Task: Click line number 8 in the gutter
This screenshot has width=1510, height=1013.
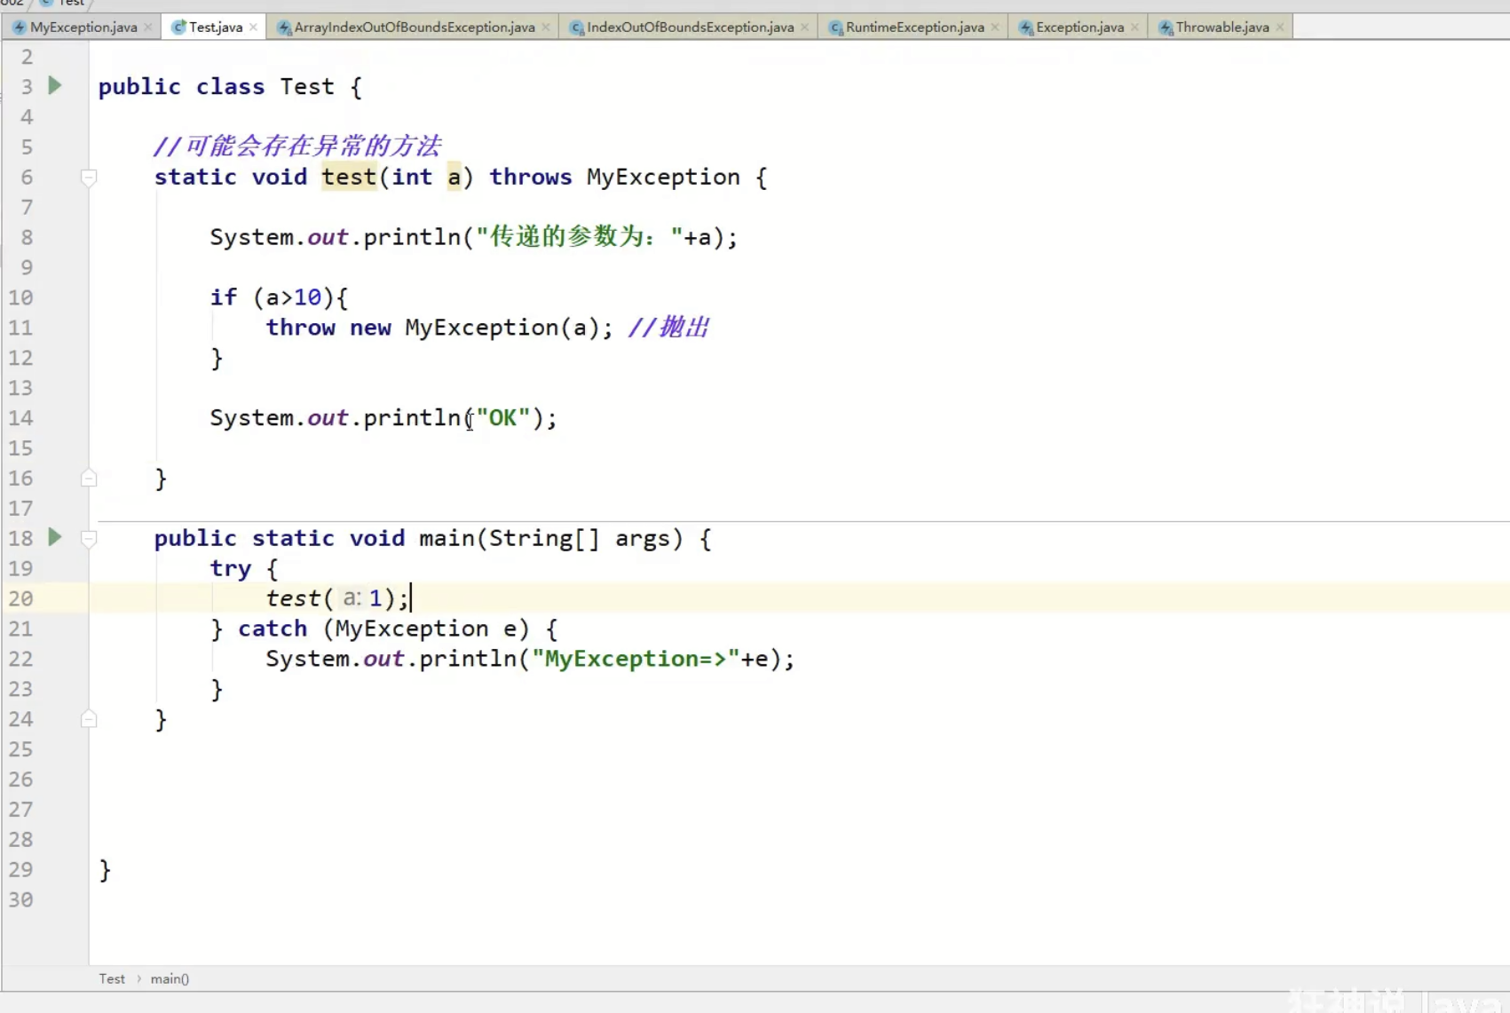Action: pyautogui.click(x=27, y=237)
